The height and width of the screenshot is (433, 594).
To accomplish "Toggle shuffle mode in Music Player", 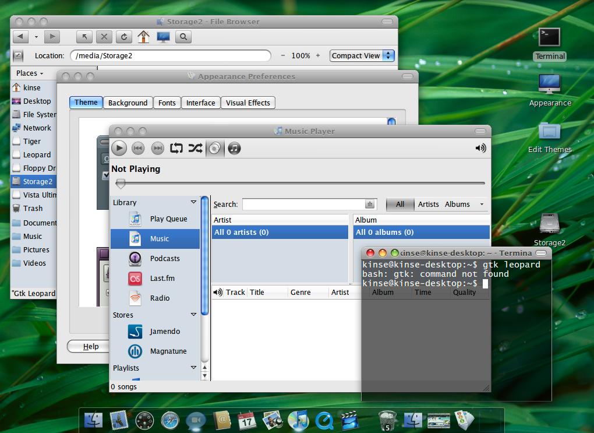I will (x=195, y=148).
